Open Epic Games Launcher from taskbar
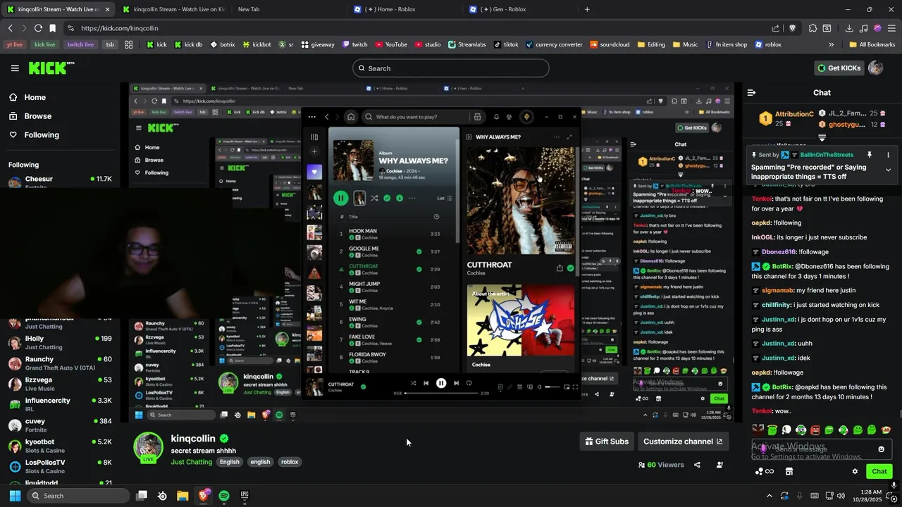Image resolution: width=902 pixels, height=507 pixels. coord(245,496)
